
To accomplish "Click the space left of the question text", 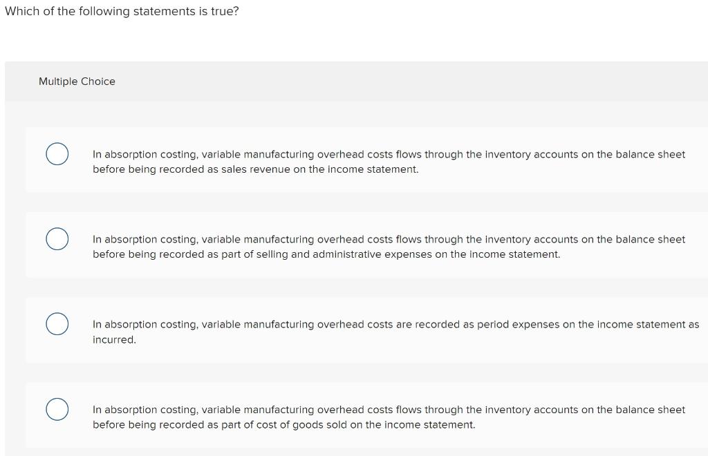I will (x=3, y=11).
